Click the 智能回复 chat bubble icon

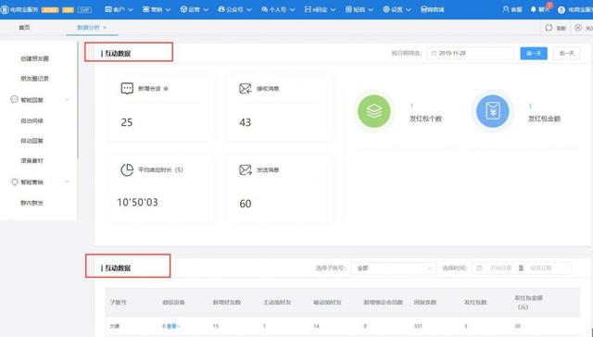(x=14, y=99)
